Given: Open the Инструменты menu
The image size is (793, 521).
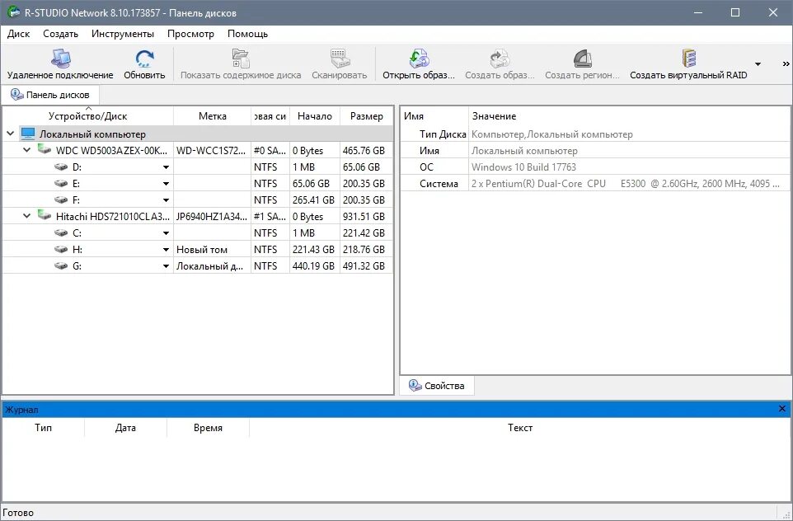Looking at the screenshot, I should point(123,34).
